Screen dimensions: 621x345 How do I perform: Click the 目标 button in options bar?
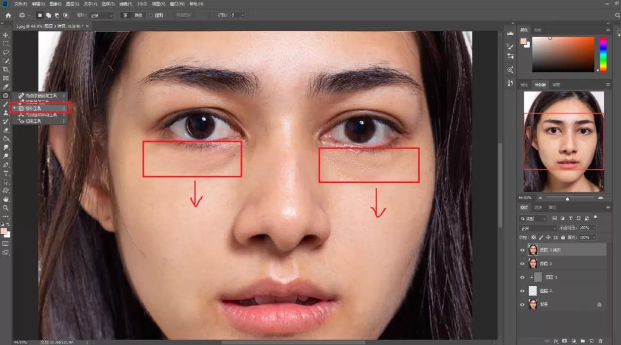(139, 15)
